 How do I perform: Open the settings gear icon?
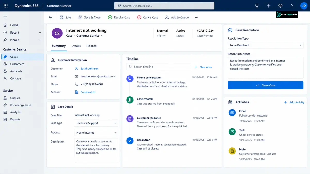tap(280, 6)
